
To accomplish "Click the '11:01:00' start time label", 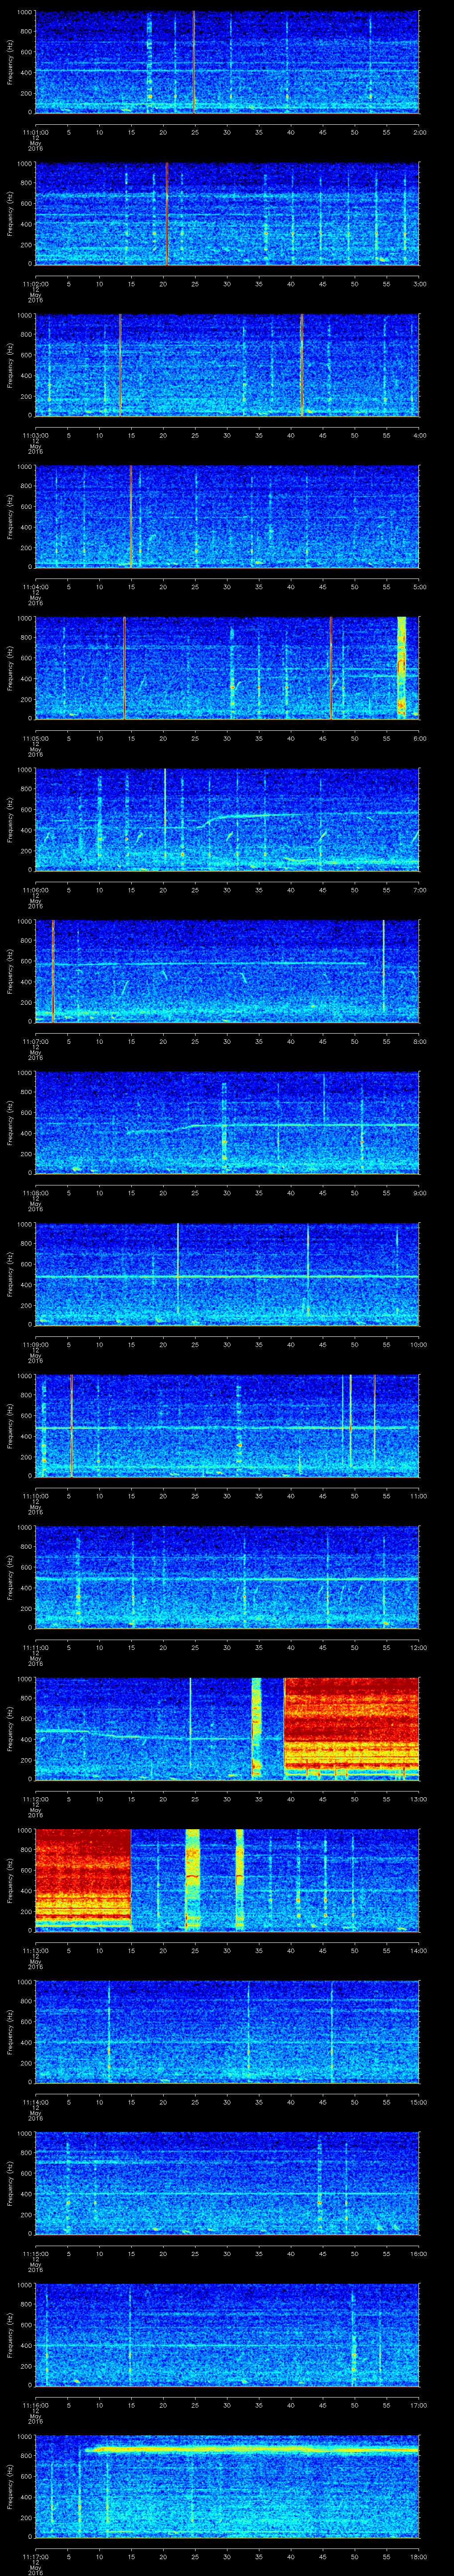I will coord(35,132).
